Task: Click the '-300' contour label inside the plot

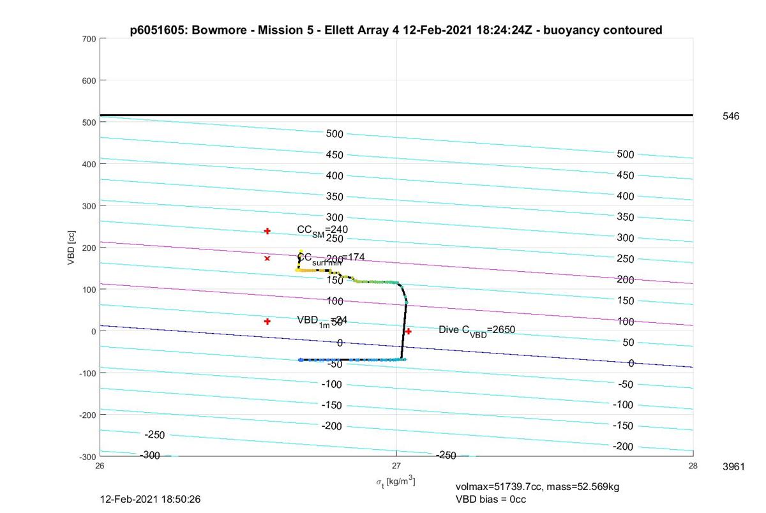Action: 150,455
